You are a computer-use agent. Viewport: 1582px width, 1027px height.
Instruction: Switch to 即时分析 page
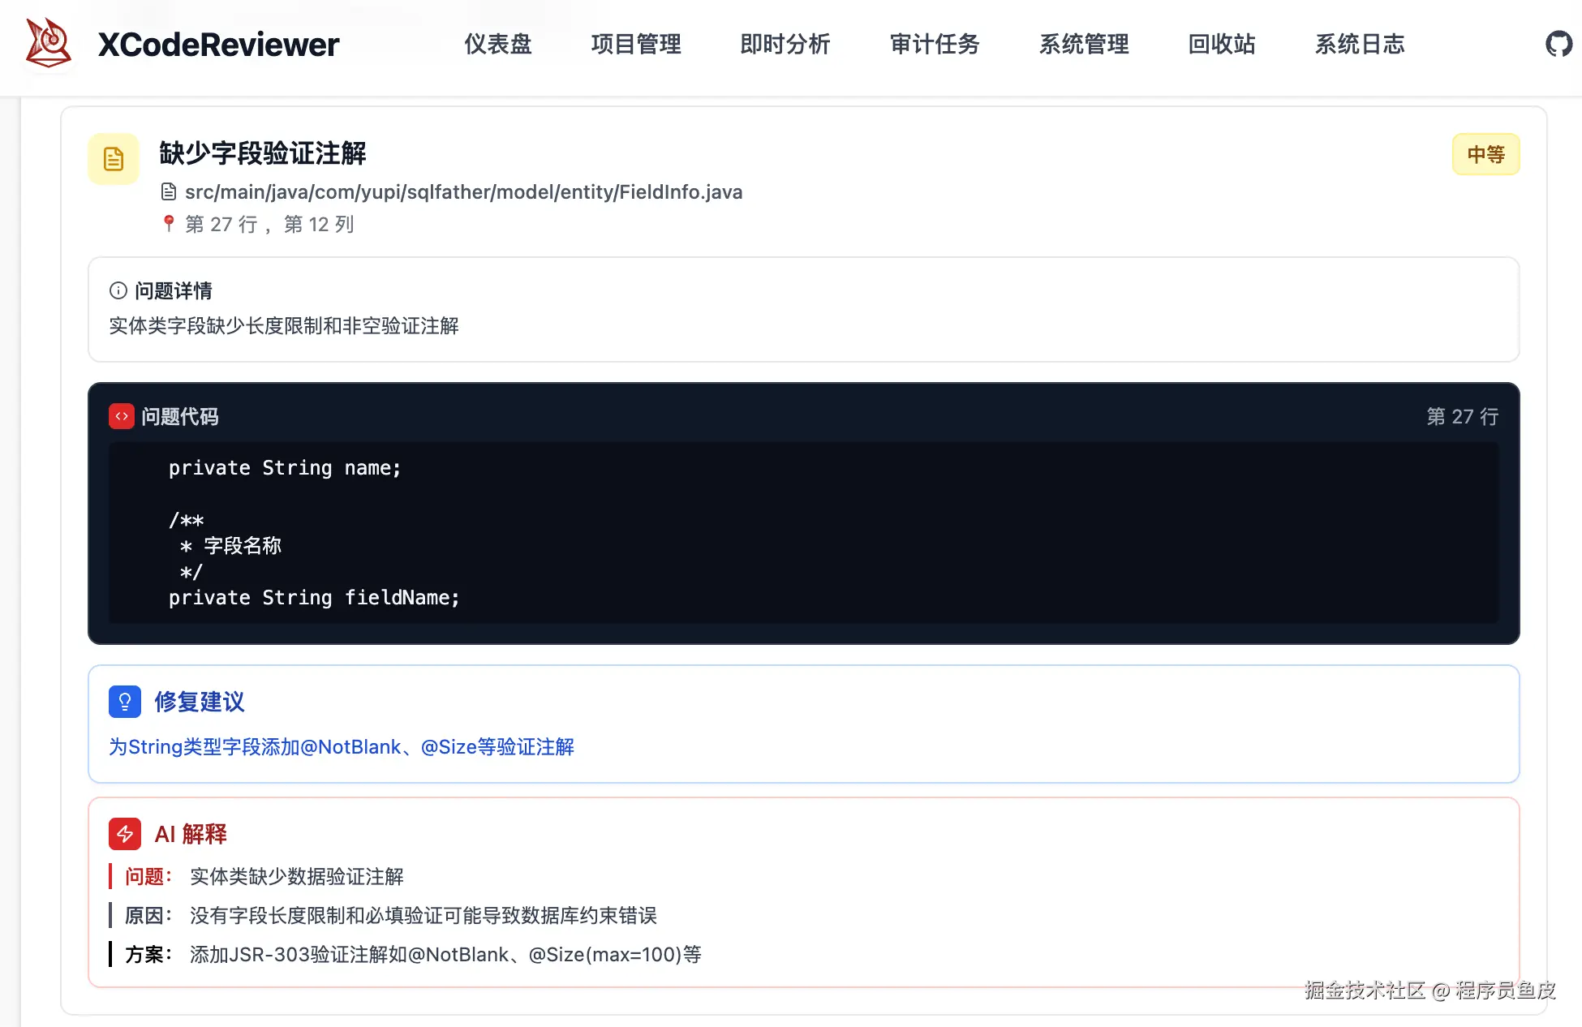[785, 44]
